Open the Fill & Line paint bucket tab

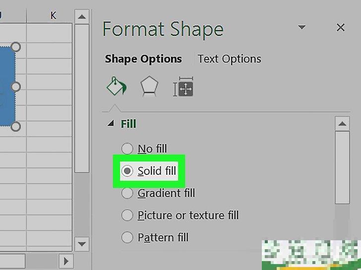pos(116,88)
